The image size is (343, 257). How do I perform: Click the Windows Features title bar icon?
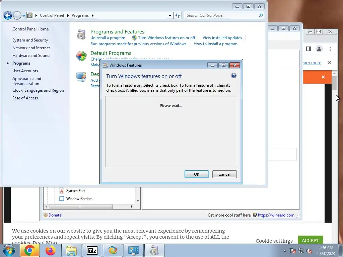[x=105, y=65]
